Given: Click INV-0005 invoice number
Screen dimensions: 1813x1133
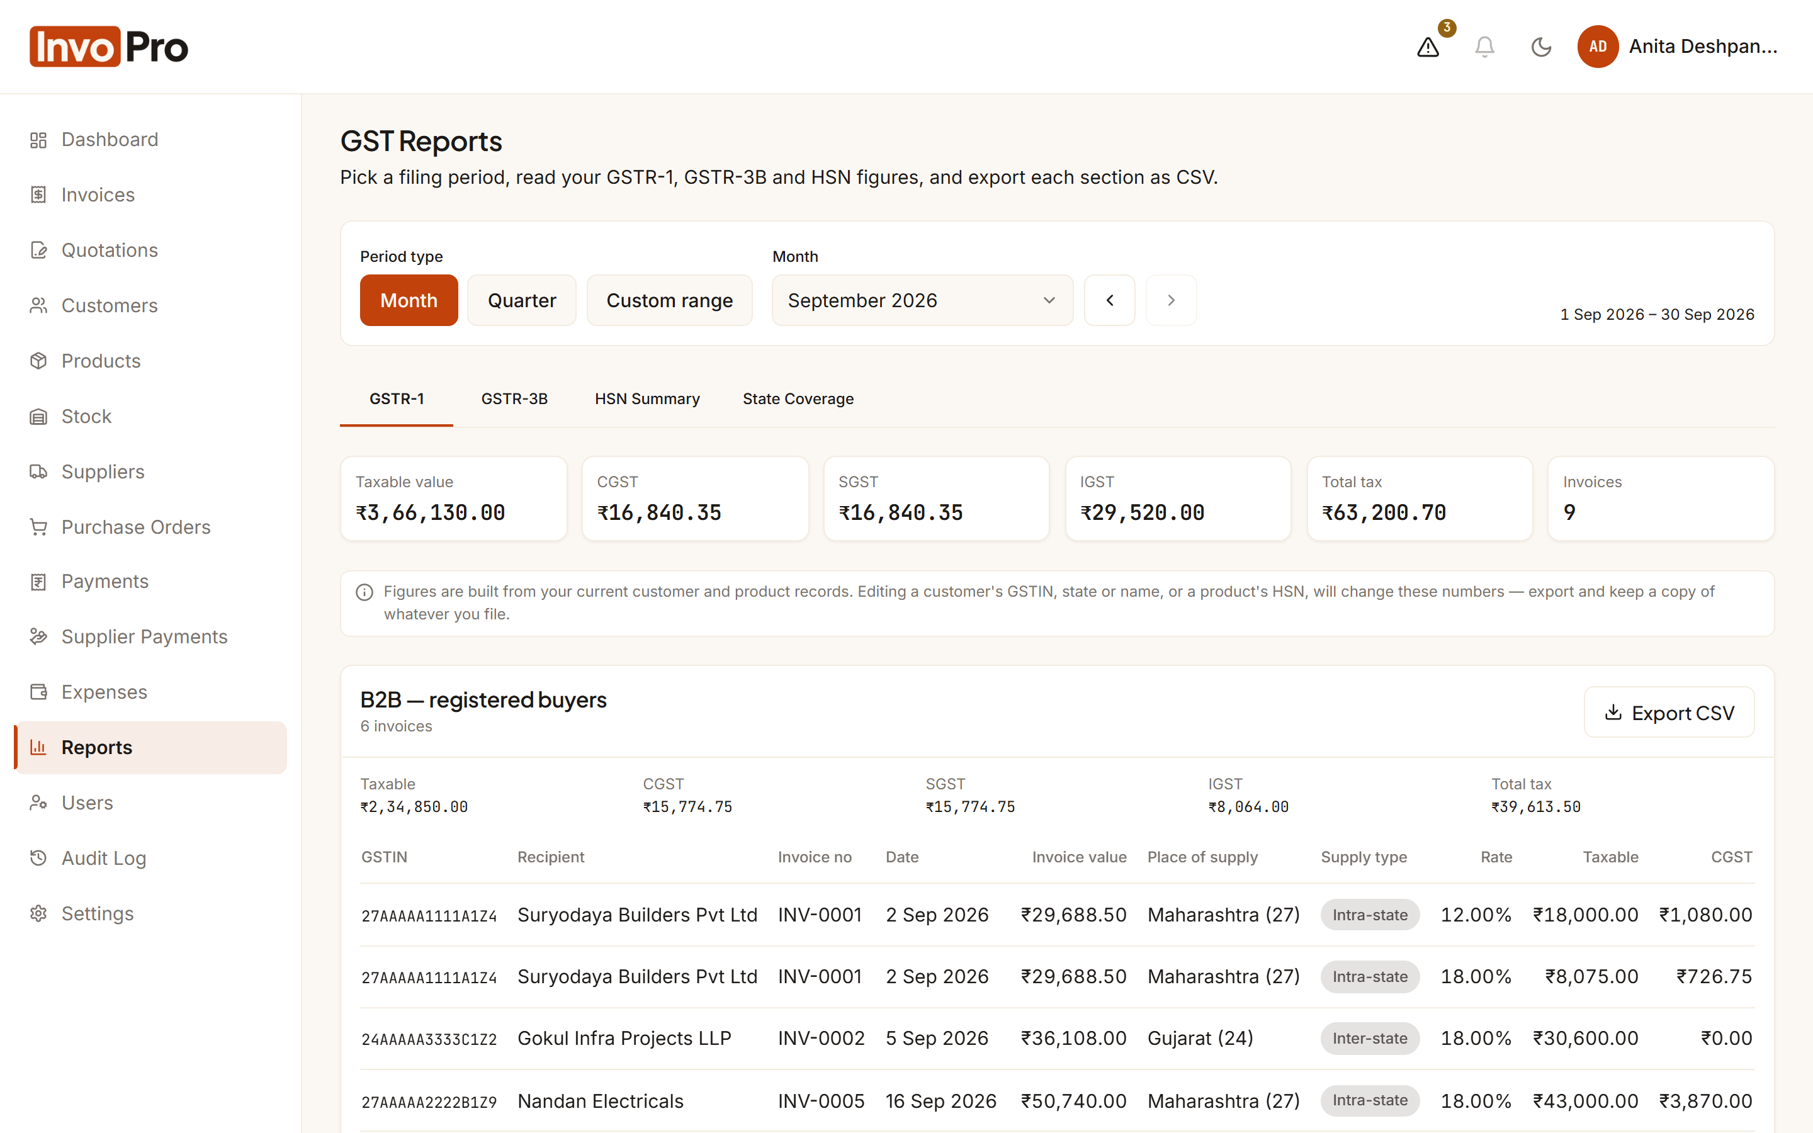Looking at the screenshot, I should pos(821,1101).
